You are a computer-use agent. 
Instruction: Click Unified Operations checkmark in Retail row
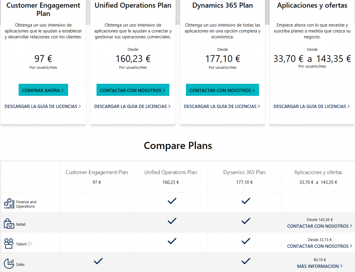click(x=172, y=221)
